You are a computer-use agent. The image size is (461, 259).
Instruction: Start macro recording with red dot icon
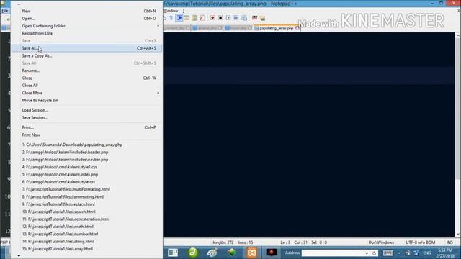[x=212, y=18]
